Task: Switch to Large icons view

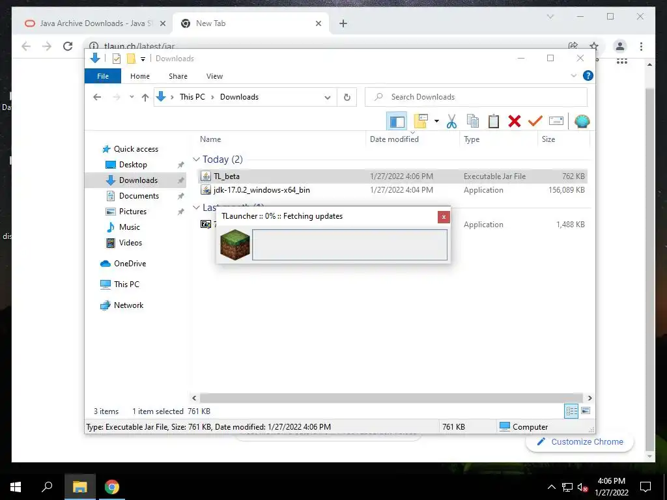Action: [x=586, y=411]
